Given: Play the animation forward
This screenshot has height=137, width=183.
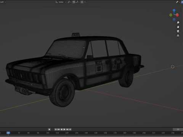Looking at the screenshot, I should [x=64, y=129].
